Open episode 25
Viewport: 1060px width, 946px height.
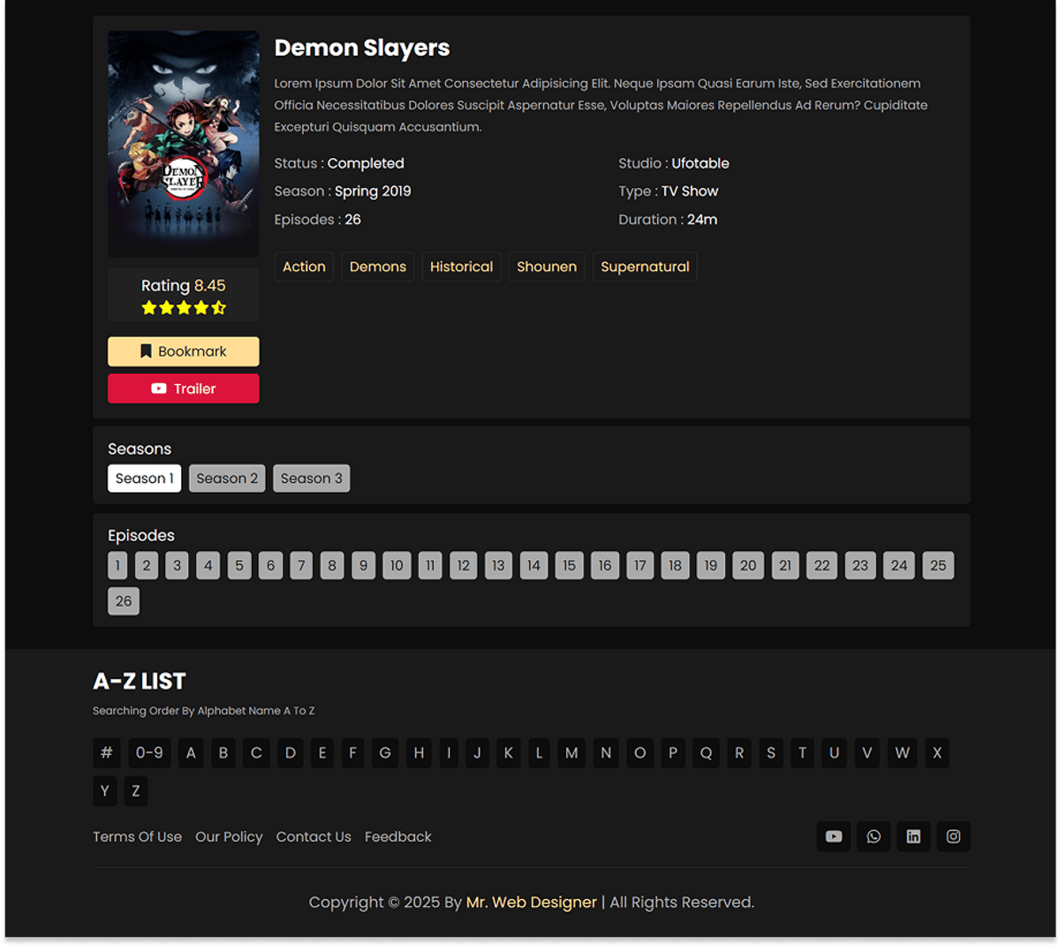pos(938,565)
